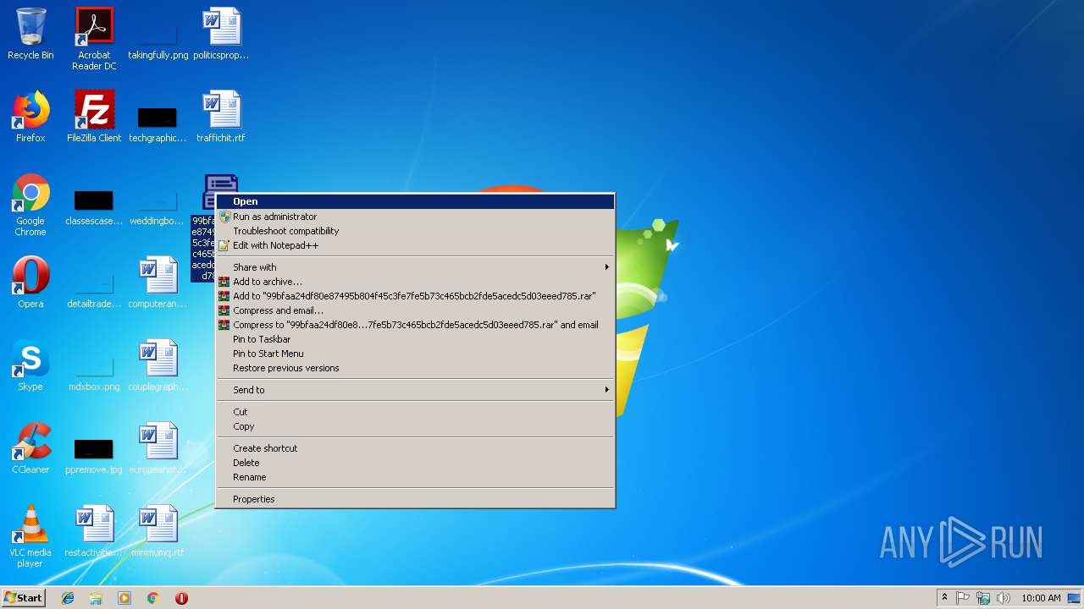1084x609 pixels.
Task: Launch Chrome from the taskbar
Action: 152,598
